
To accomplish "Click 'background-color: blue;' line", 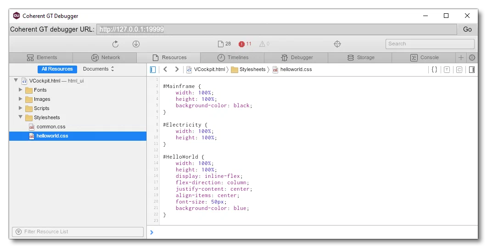I will (x=213, y=208).
